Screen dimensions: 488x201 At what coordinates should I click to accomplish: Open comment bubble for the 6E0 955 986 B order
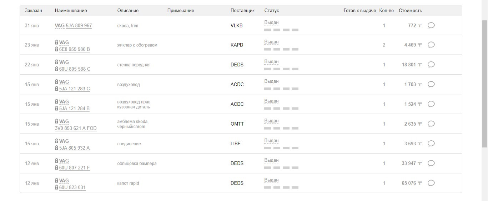431,45
